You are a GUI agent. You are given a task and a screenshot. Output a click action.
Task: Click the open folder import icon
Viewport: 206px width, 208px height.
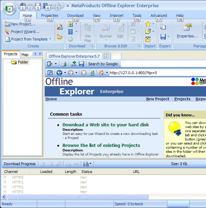click(x=148, y=32)
